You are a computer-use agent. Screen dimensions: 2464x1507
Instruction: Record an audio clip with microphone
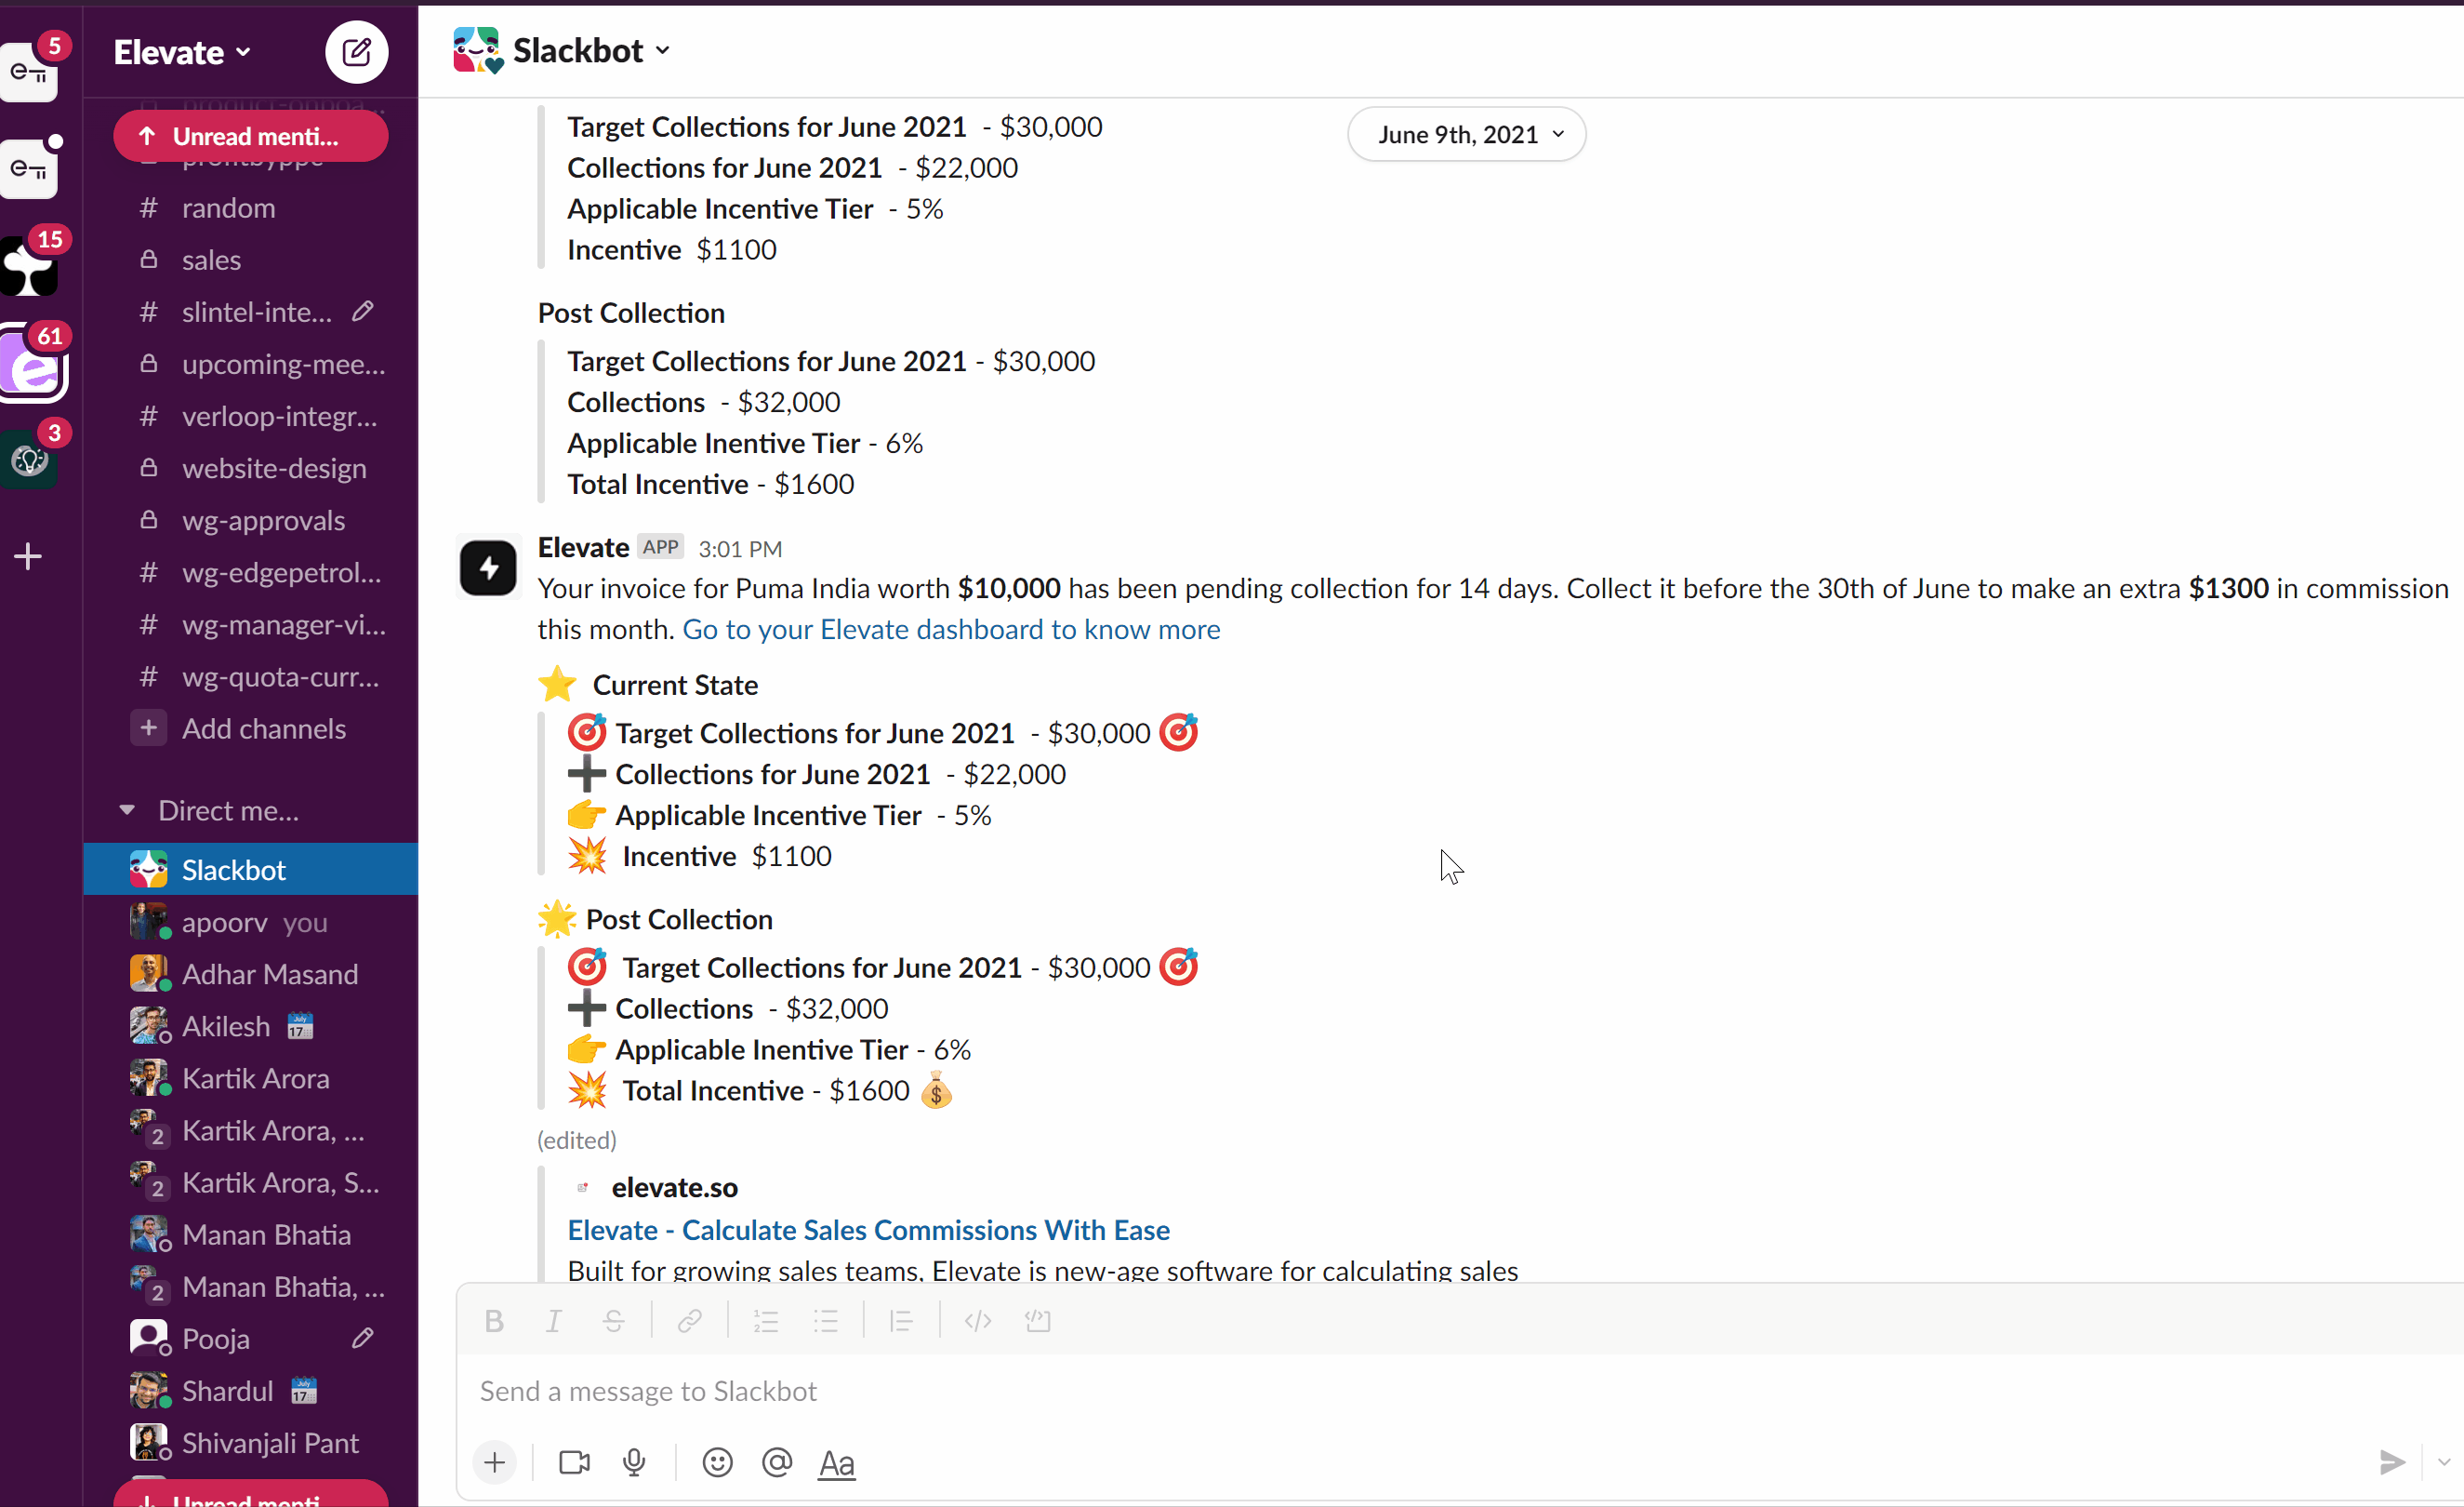[634, 1463]
